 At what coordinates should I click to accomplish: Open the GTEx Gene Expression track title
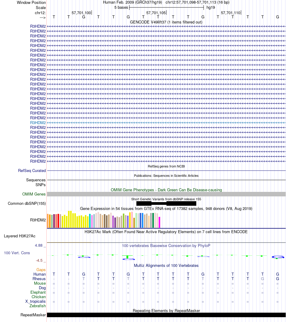click(x=166, y=208)
